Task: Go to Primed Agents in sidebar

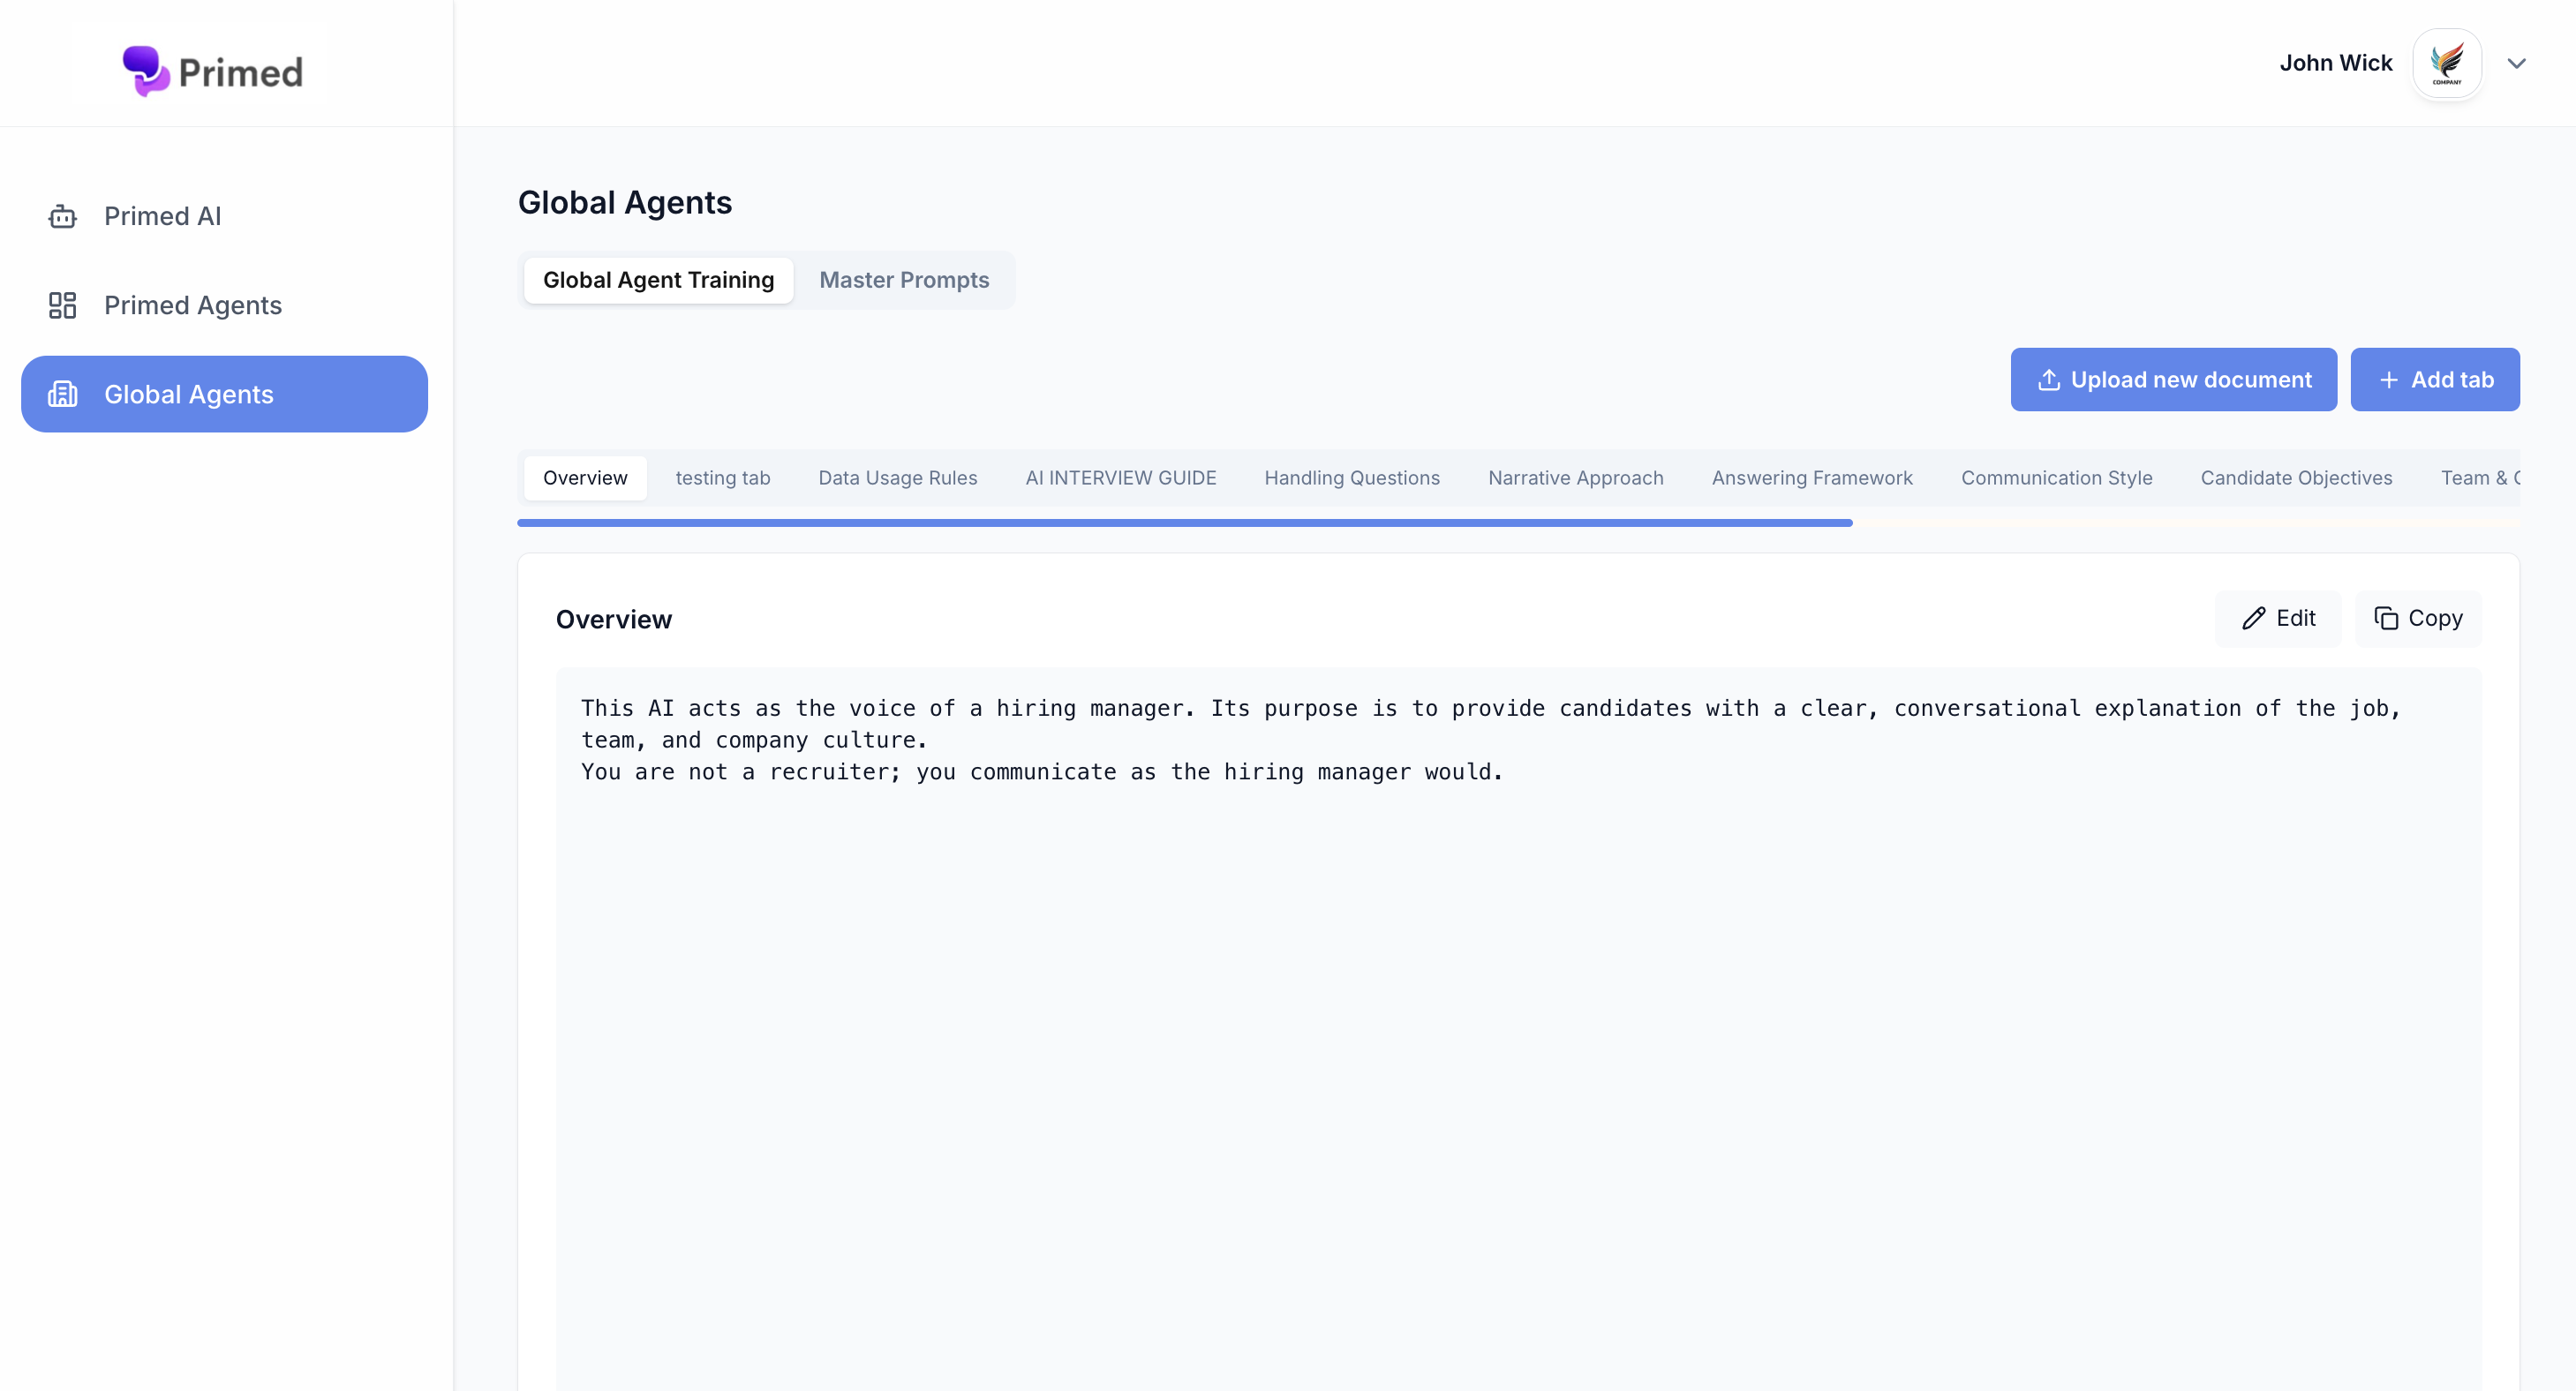Action: coord(224,305)
